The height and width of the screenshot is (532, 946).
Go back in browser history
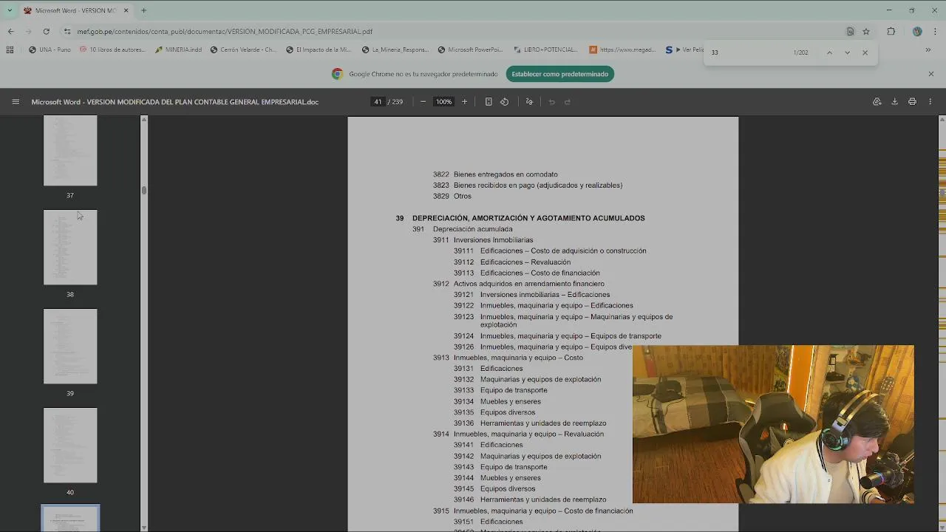pyautogui.click(x=10, y=31)
